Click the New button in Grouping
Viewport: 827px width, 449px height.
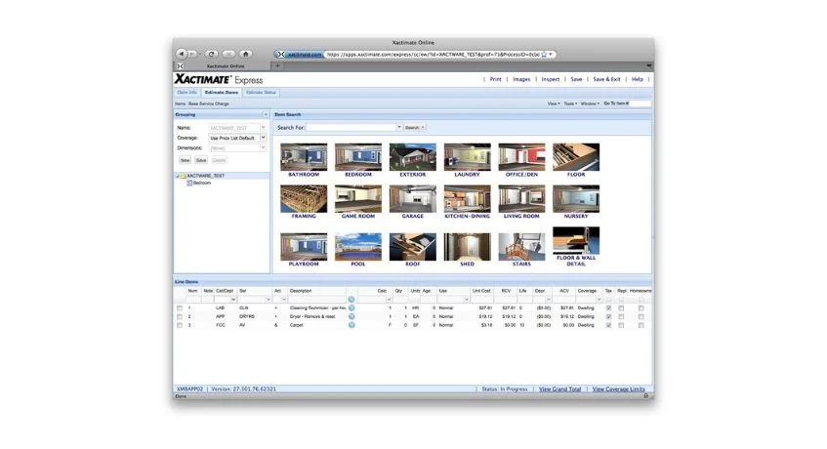coord(186,160)
